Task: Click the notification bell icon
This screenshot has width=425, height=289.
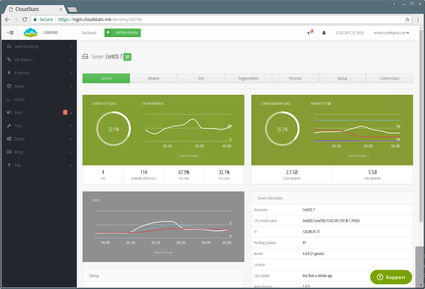Action: click(x=324, y=33)
